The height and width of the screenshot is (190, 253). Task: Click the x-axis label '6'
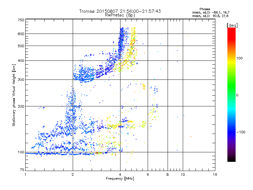tap(148, 174)
